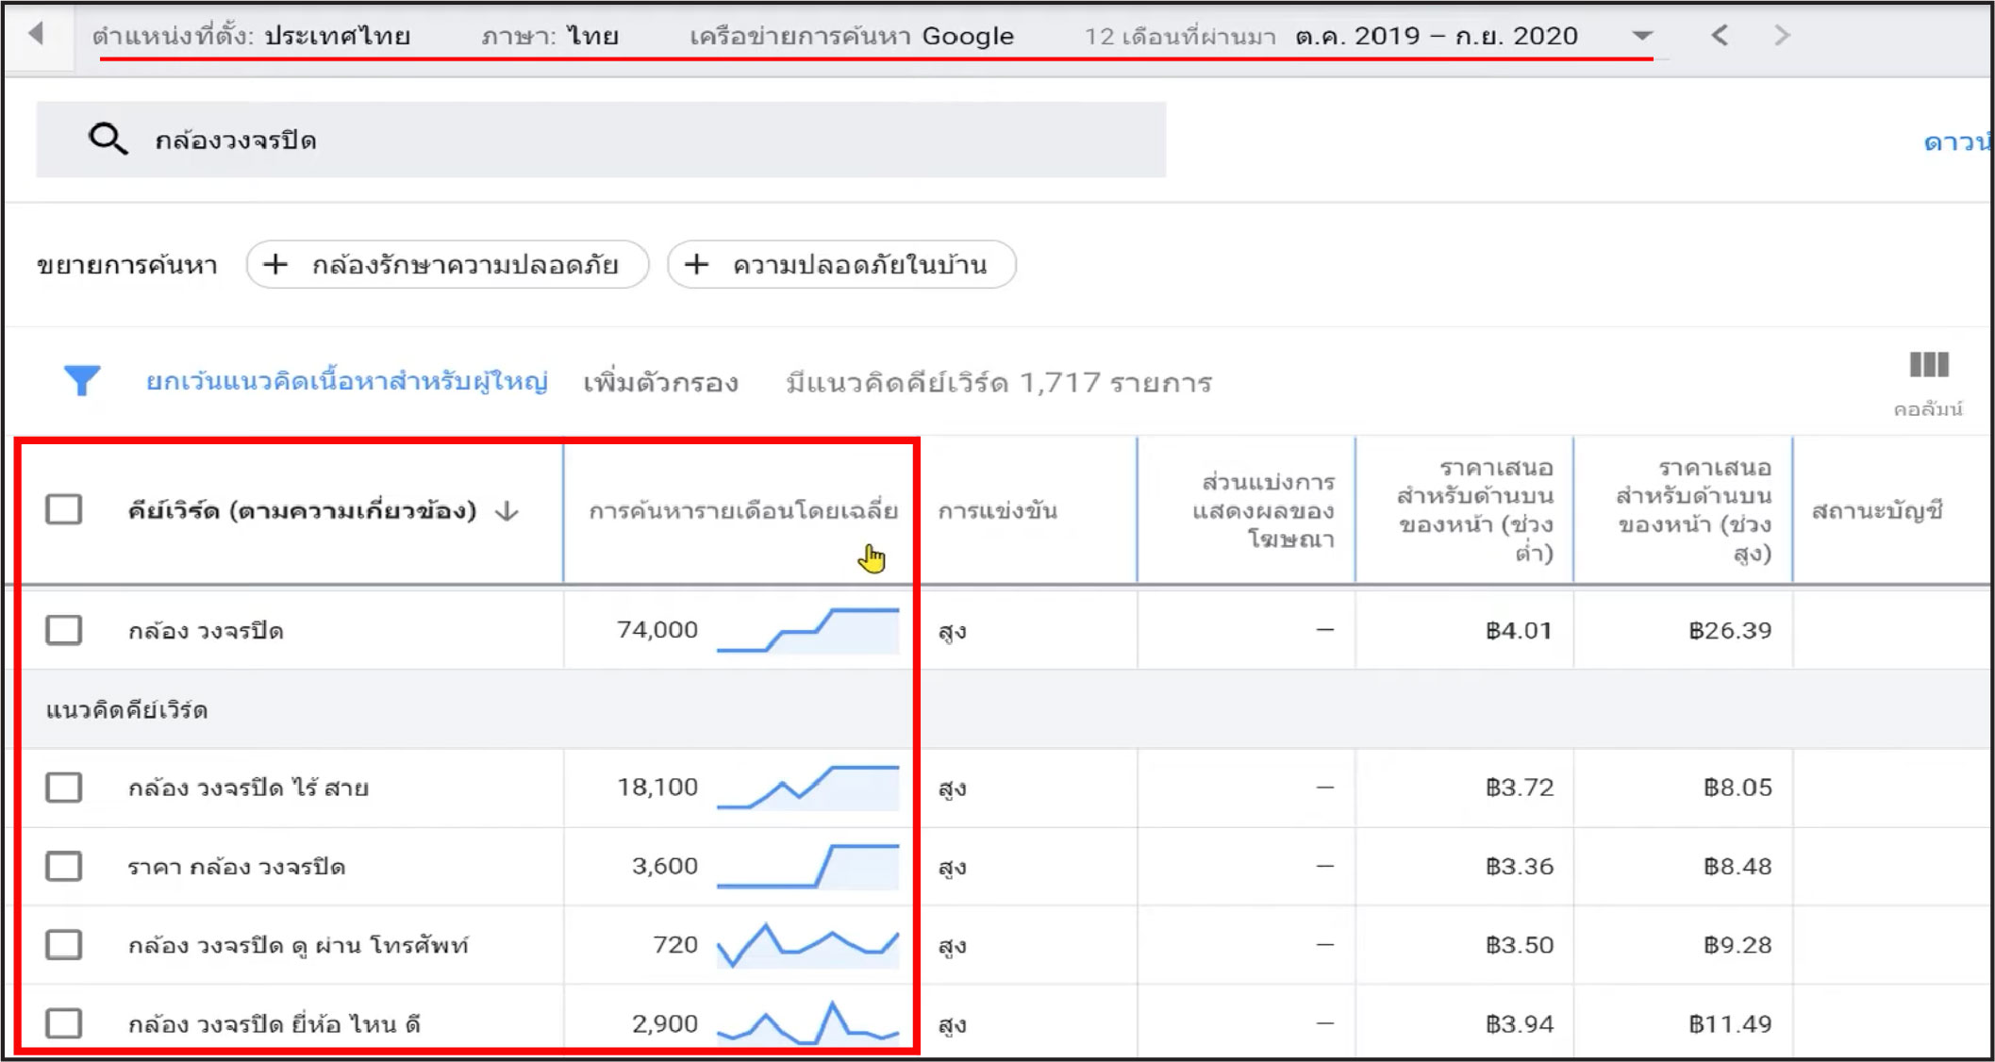Viewport: 1995px width, 1062px height.
Task: Sort by ad impression share column header
Action: click(x=1264, y=510)
